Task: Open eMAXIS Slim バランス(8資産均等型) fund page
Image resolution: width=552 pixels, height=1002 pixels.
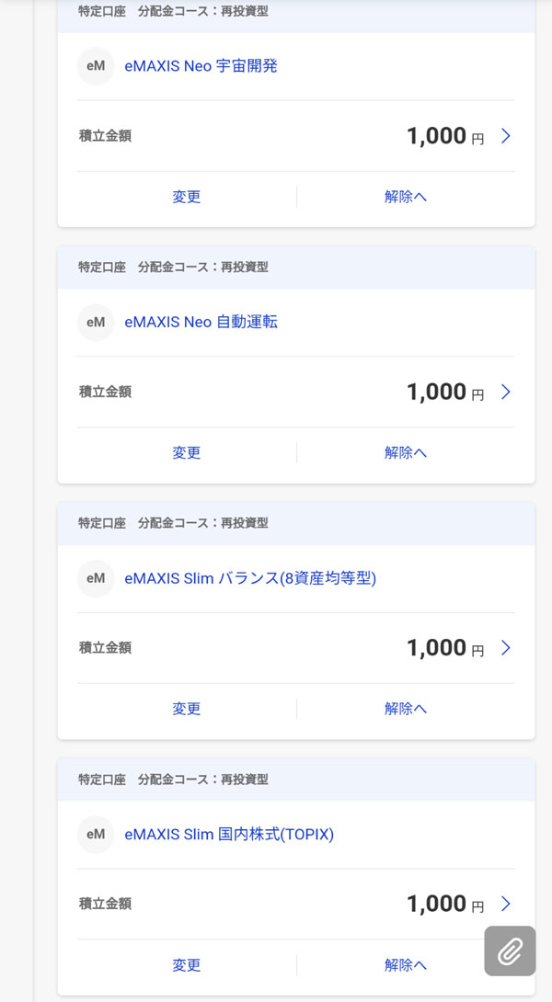Action: [x=250, y=578]
